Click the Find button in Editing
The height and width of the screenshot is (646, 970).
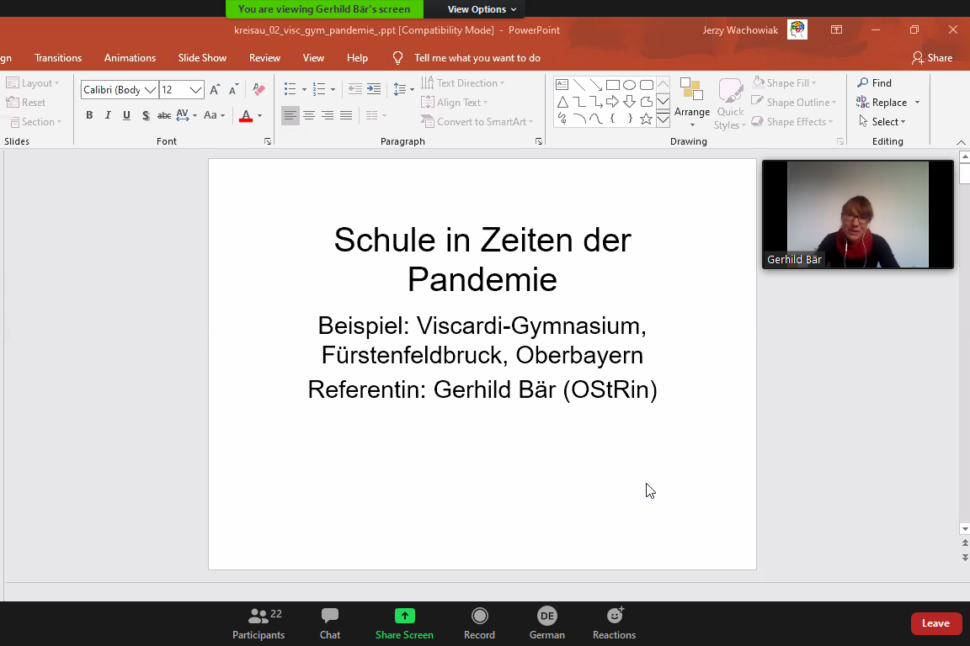pyautogui.click(x=875, y=83)
